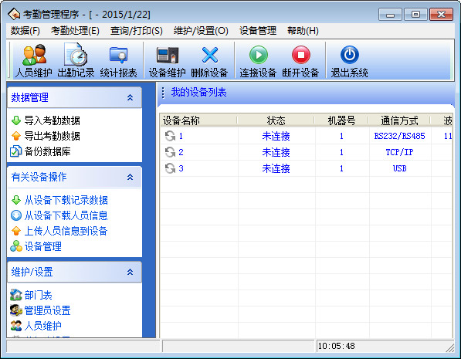Viewport: 461px width, 359px height.
Task: Minimize the 考勤管理程序 window
Action: tap(390, 15)
